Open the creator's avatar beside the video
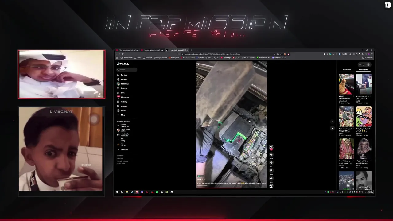 (271, 147)
